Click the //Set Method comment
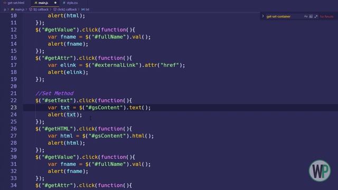The width and height of the screenshot is (338, 190). 54,93
